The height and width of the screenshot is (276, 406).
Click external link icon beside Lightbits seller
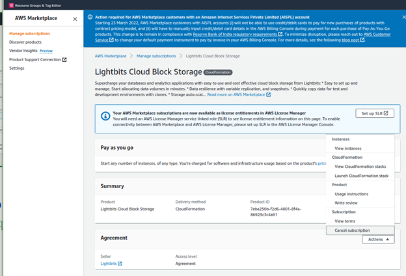[x=120, y=263]
